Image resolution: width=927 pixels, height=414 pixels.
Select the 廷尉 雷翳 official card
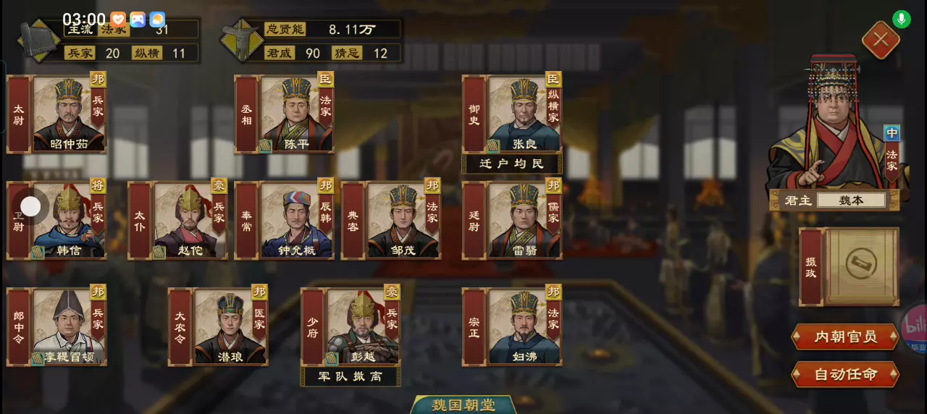point(512,220)
